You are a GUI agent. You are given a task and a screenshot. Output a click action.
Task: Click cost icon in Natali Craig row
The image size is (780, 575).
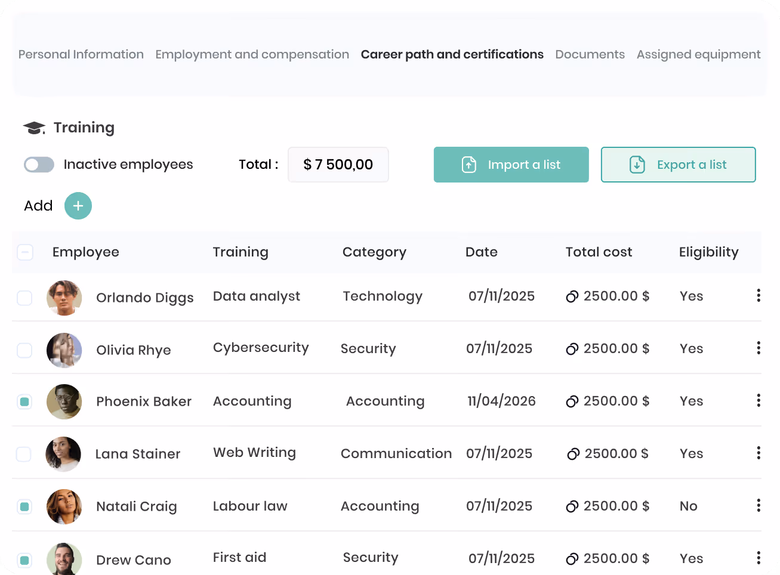coord(572,506)
